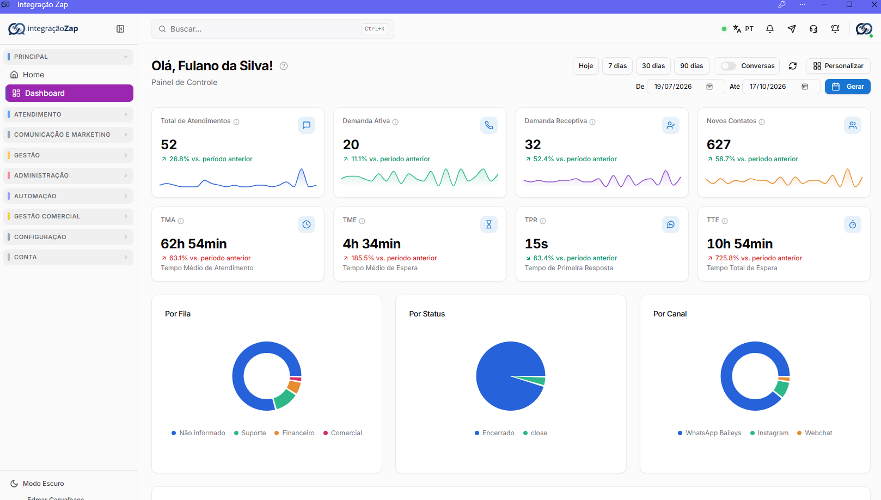Toggle the Conversas switch
The width and height of the screenshot is (881, 500).
pos(728,66)
